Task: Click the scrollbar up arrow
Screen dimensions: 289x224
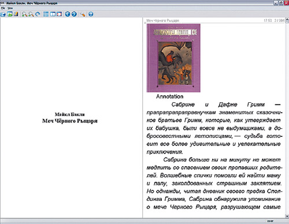Action: pos(287,20)
